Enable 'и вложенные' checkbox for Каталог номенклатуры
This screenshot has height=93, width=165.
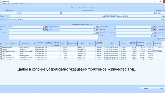coord(157,33)
